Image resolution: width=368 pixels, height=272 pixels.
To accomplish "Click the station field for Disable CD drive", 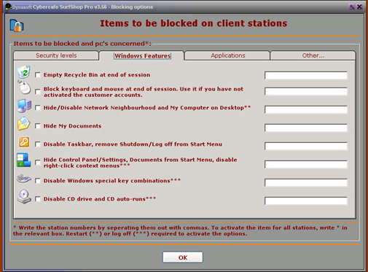I will click(x=306, y=201).
